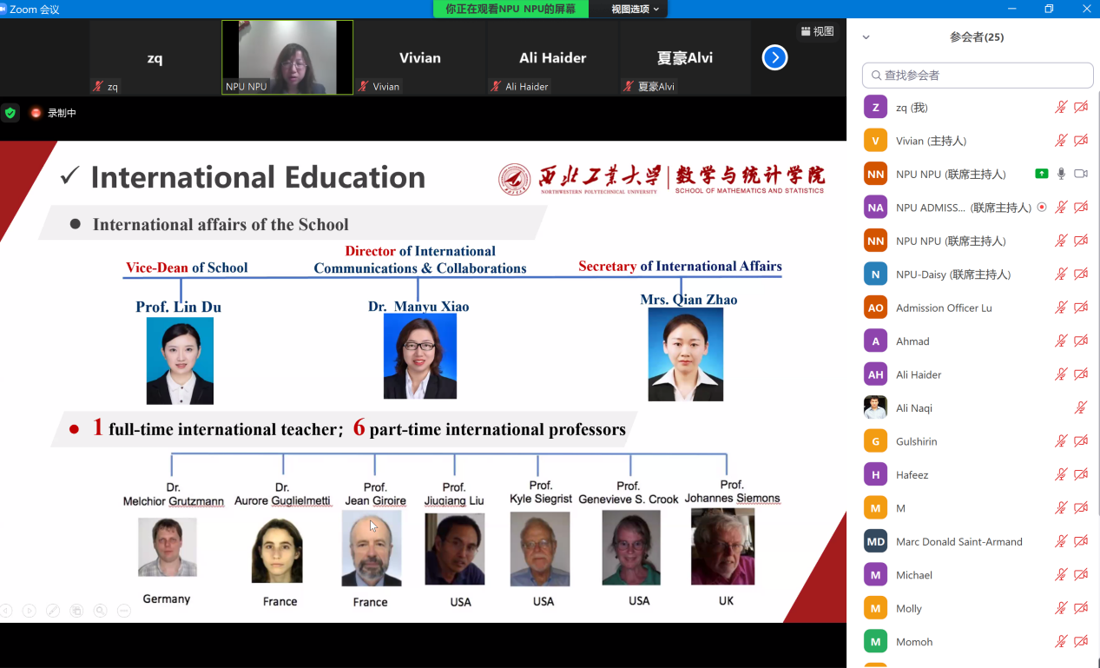The height and width of the screenshot is (668, 1100).
Task: Click the magnifier zoom icon on slide
Action: coord(101,611)
